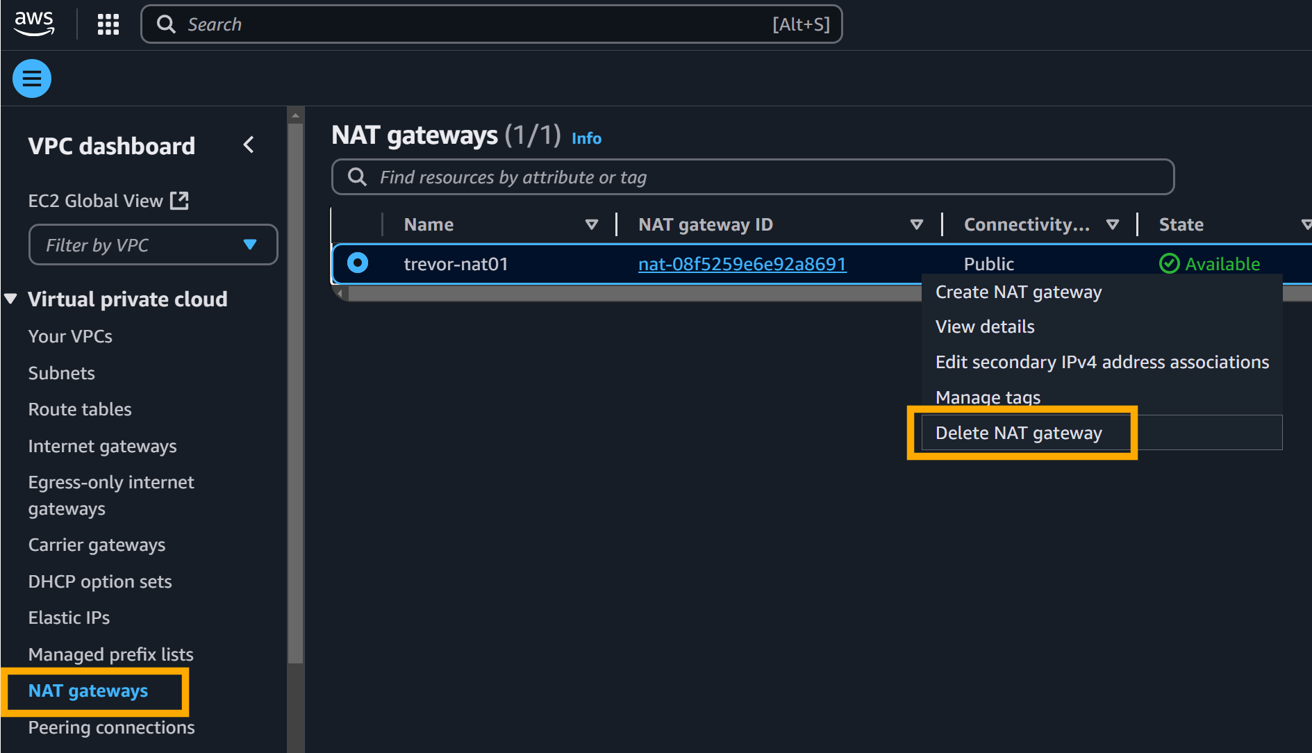
Task: Open the hamburger navigation menu
Action: [x=31, y=78]
